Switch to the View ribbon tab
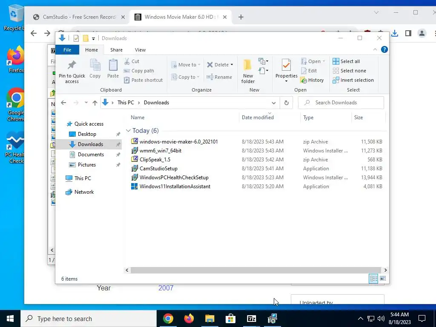Image resolution: width=436 pixels, height=327 pixels. [x=140, y=50]
